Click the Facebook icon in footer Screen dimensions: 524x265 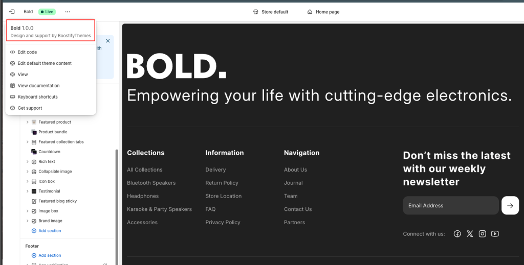coord(457,234)
